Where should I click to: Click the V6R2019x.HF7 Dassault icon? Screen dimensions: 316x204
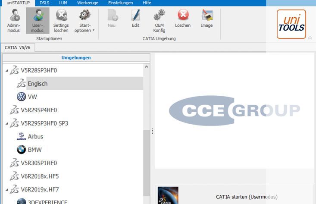click(x=14, y=189)
